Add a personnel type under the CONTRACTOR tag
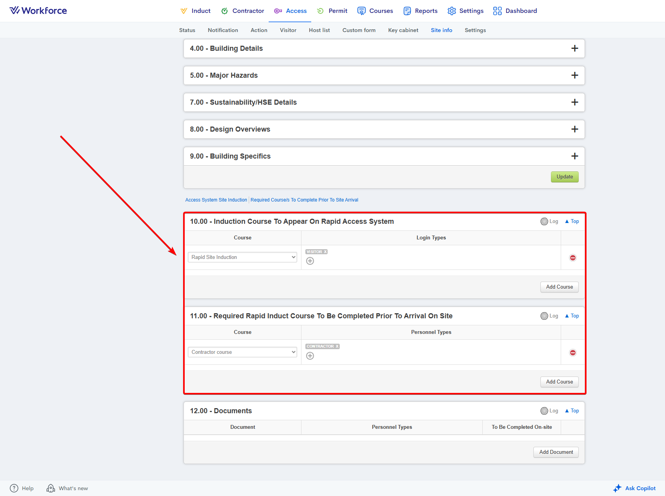 point(310,356)
